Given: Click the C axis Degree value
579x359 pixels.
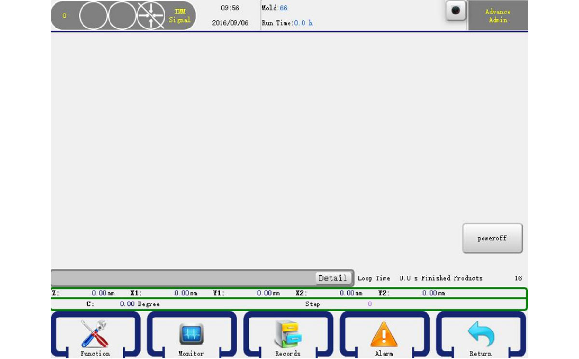Looking at the screenshot, I should click(x=127, y=304).
